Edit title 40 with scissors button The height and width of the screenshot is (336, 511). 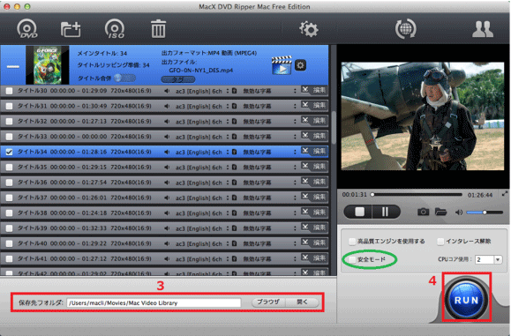[314, 243]
